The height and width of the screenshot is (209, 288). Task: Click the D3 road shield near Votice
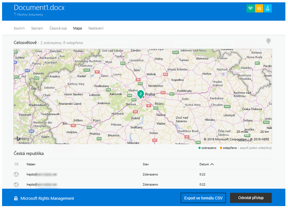click(x=155, y=140)
